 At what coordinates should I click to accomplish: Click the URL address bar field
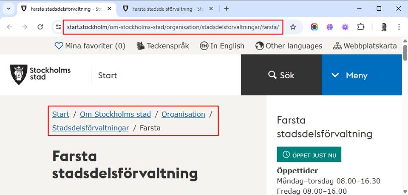pyautogui.click(x=173, y=27)
